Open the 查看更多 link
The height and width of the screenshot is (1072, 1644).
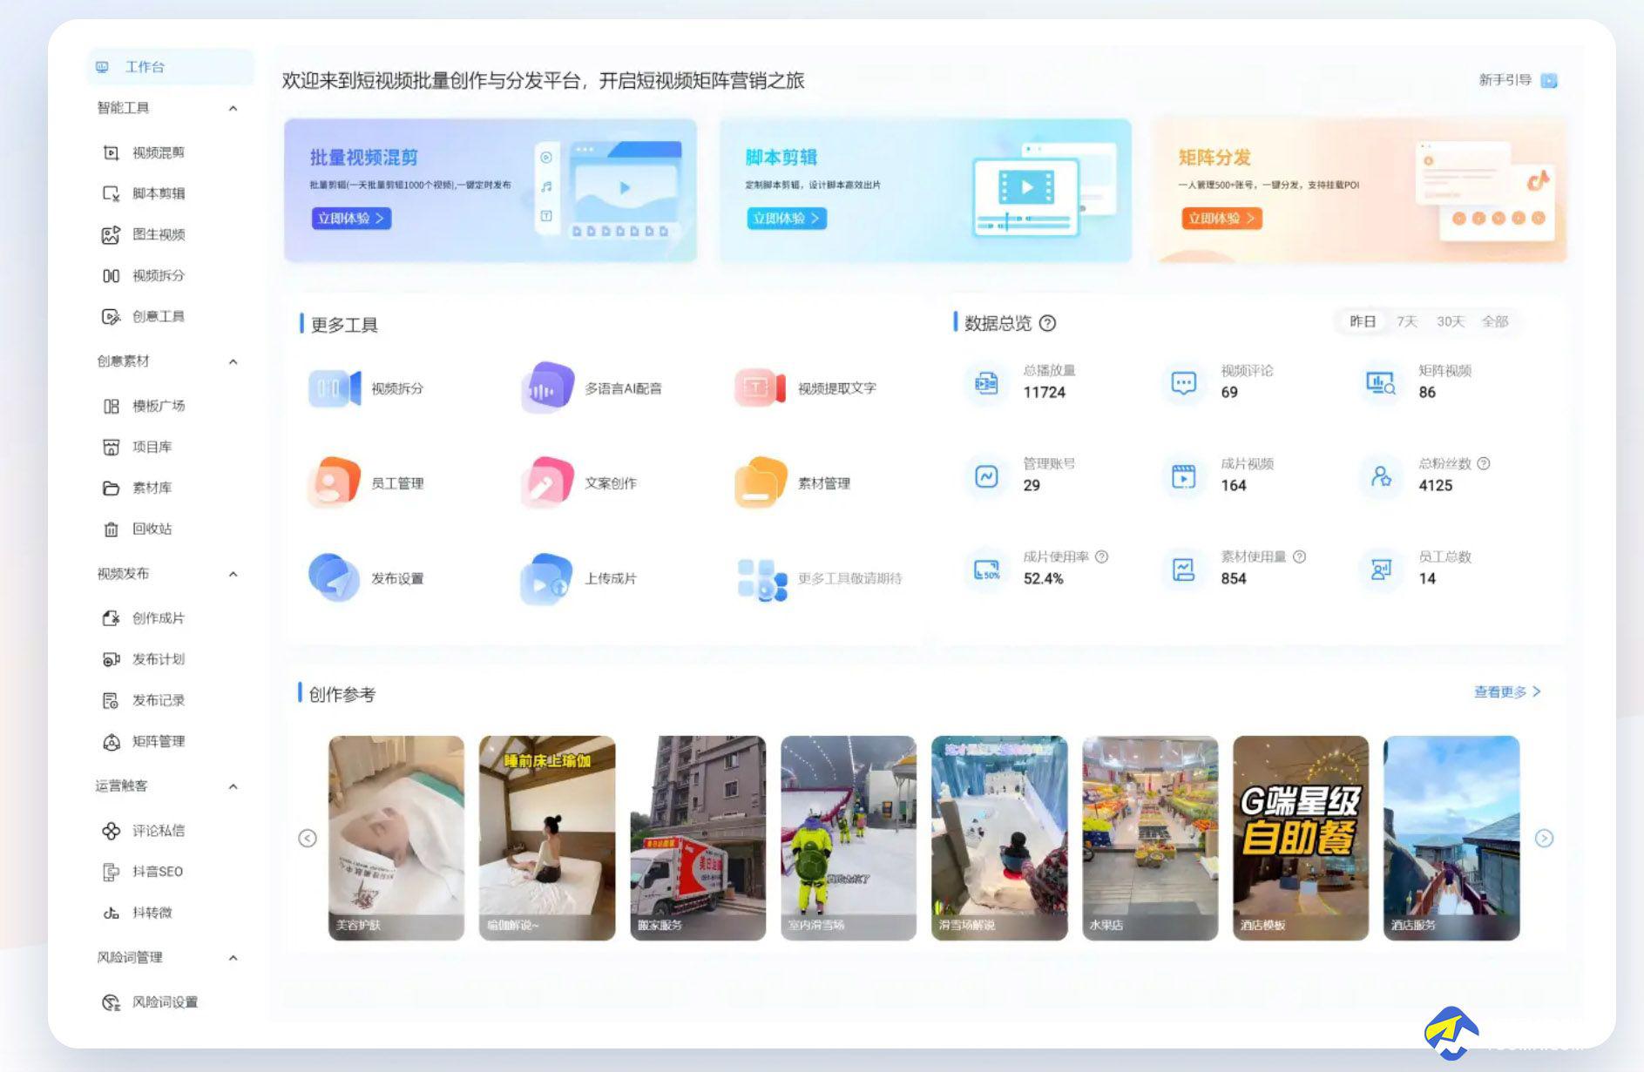pyautogui.click(x=1507, y=691)
